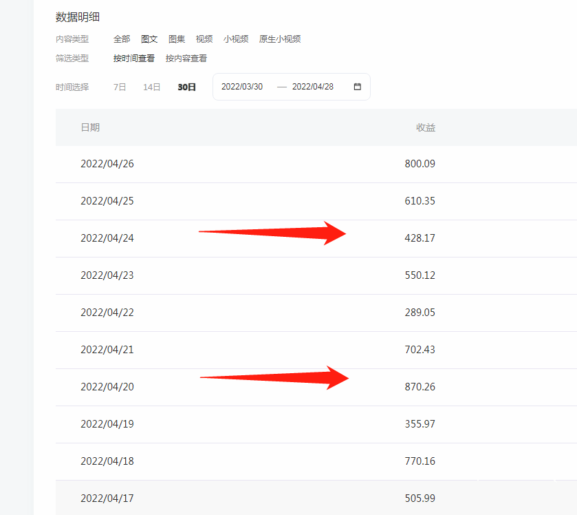Image resolution: width=577 pixels, height=515 pixels.
Task: Select the 图集 content type filter
Action: (x=177, y=39)
